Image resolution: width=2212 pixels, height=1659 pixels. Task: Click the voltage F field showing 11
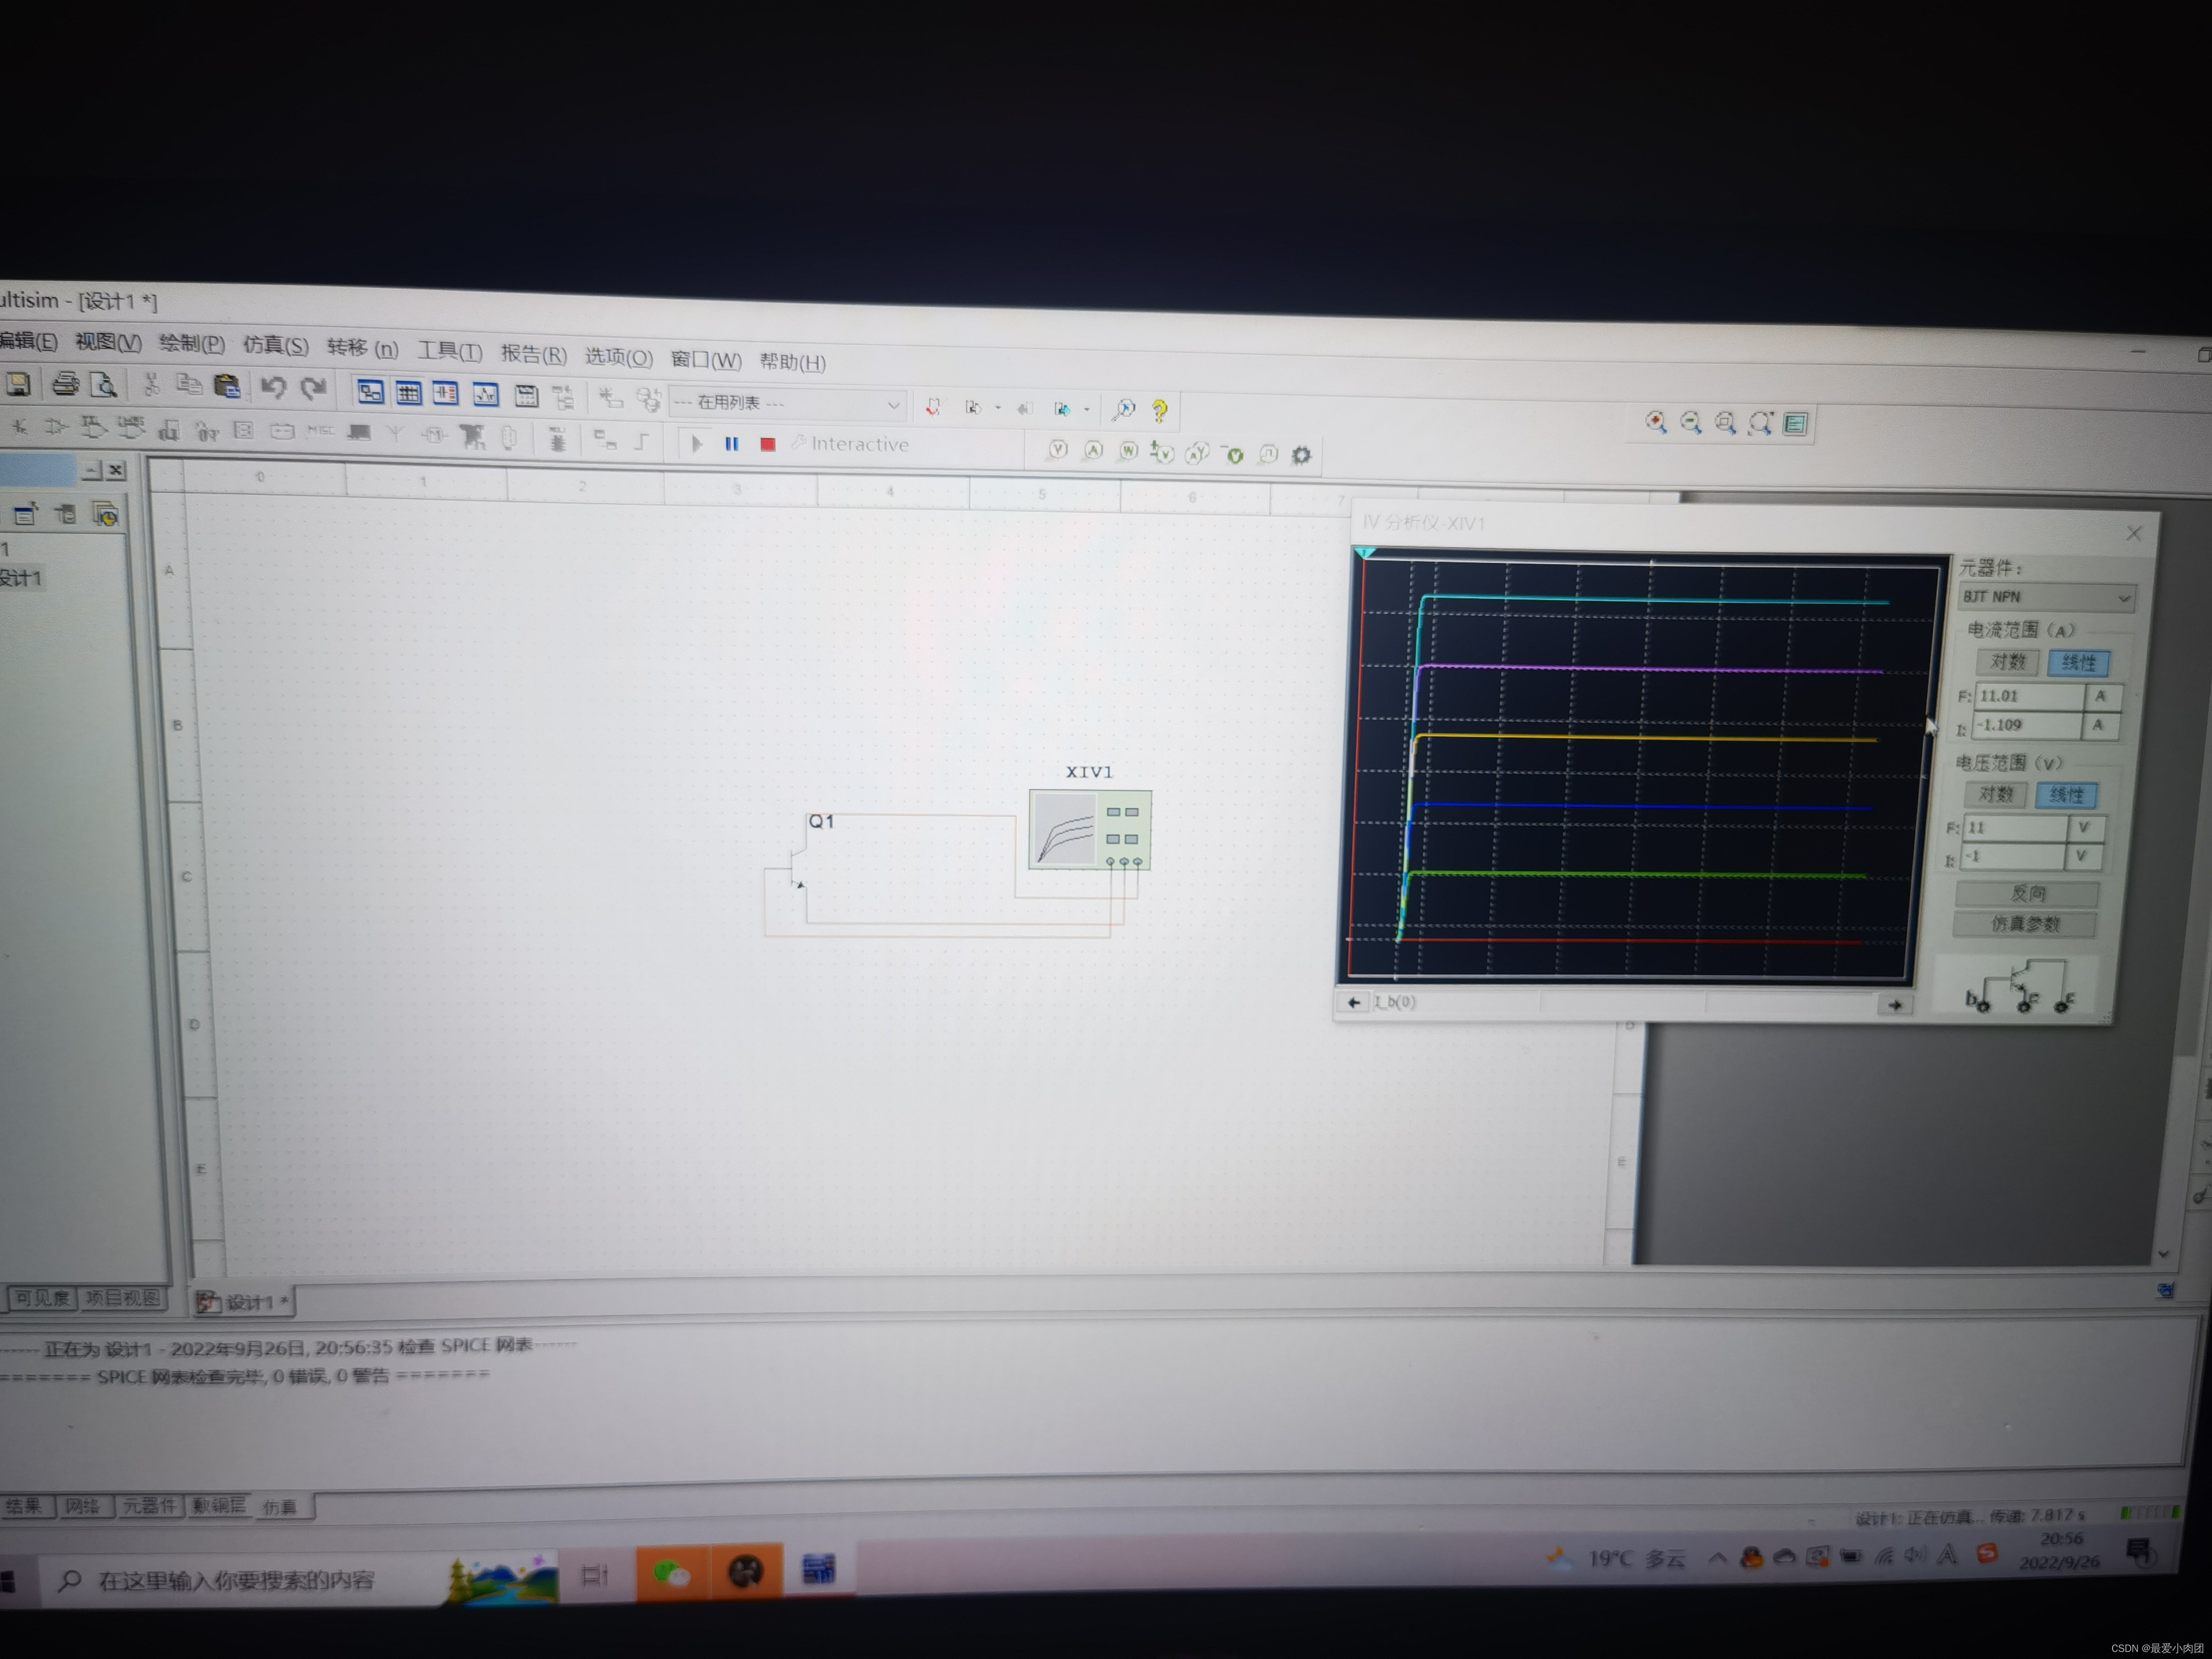pos(2015,828)
